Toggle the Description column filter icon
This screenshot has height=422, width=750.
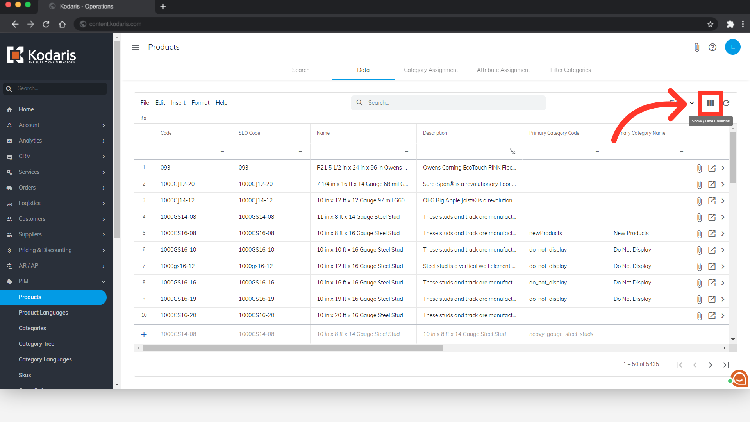(x=512, y=152)
